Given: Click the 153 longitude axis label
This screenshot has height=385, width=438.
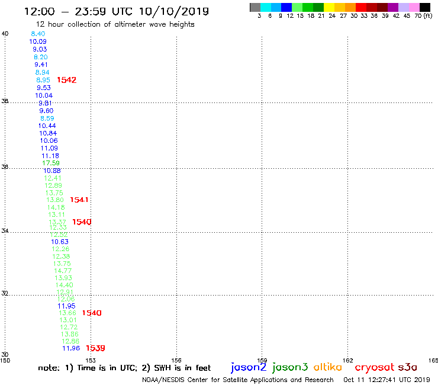Looking at the screenshot, I should click(x=91, y=360).
